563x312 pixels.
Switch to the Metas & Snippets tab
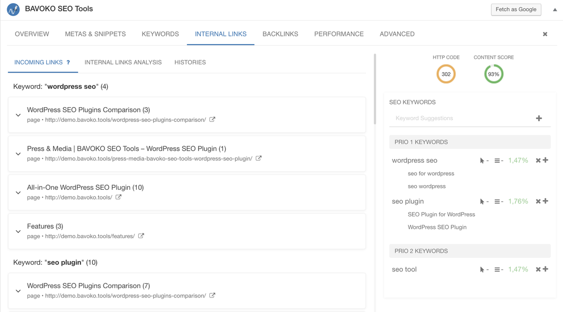96,34
